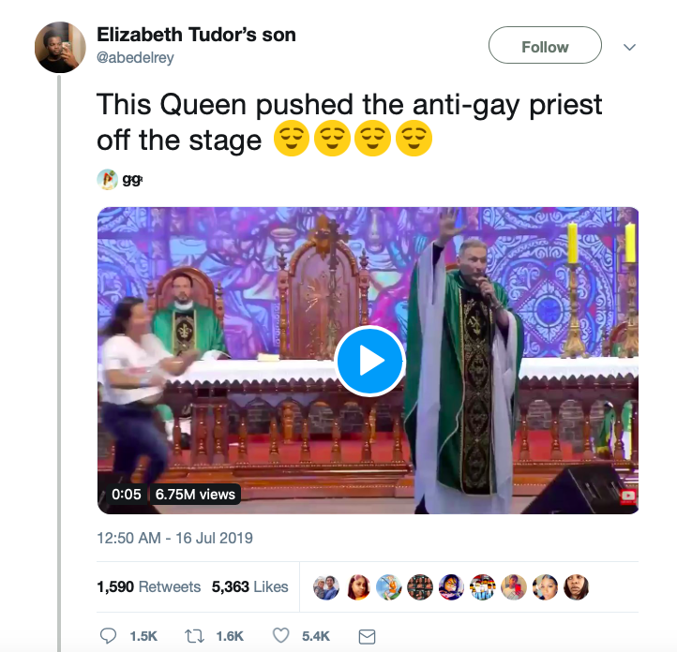Click the retweet arrows icon
Screen dimensions: 677x652
194,636
